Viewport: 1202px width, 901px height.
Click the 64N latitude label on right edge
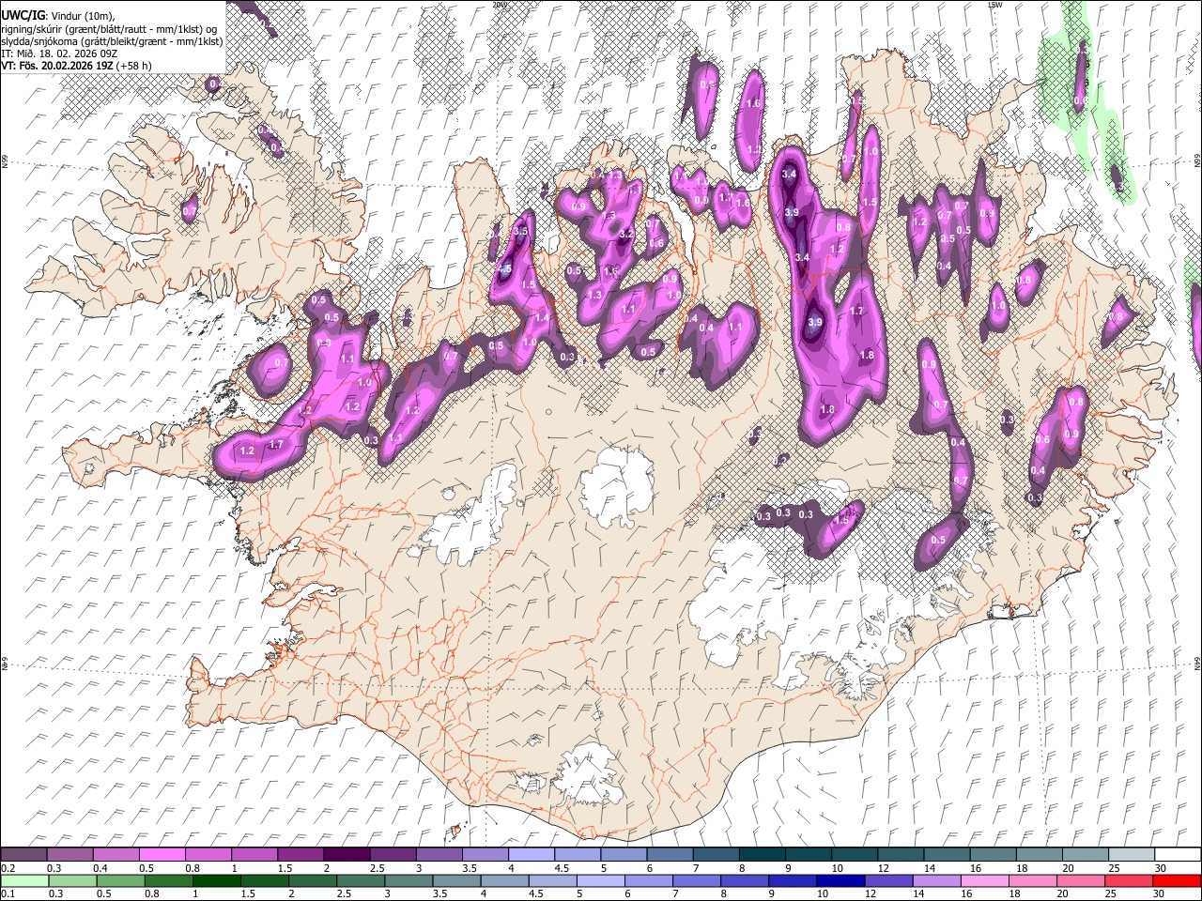(1197, 663)
